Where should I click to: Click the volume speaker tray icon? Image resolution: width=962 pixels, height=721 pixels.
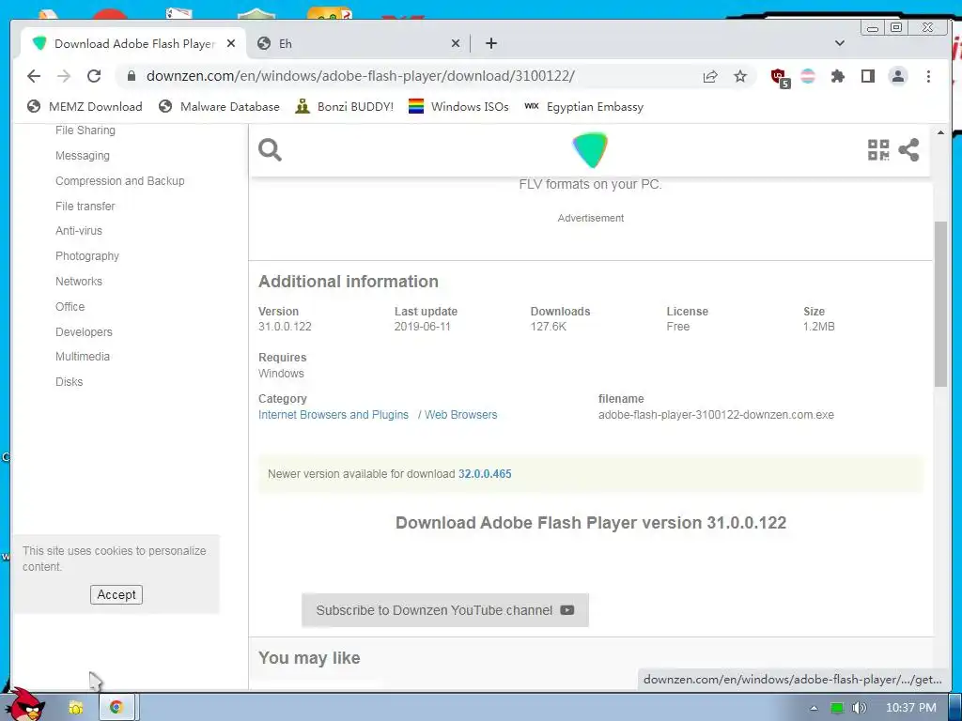[x=859, y=708]
